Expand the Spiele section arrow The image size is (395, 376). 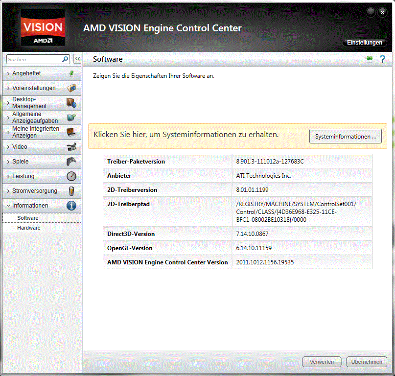pyautogui.click(x=8, y=162)
